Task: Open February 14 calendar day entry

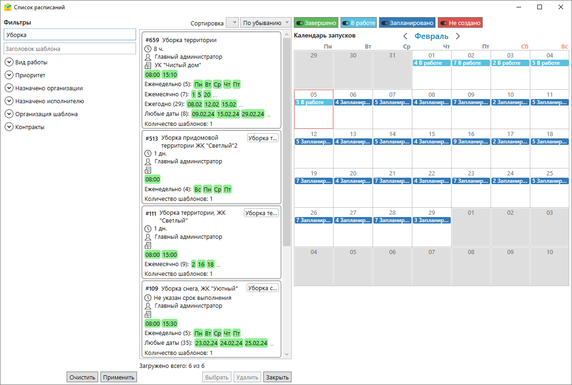Action: [x=392, y=142]
